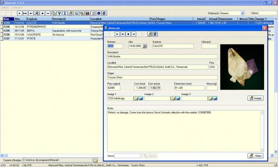Click the Dimensions field

pos(189,88)
